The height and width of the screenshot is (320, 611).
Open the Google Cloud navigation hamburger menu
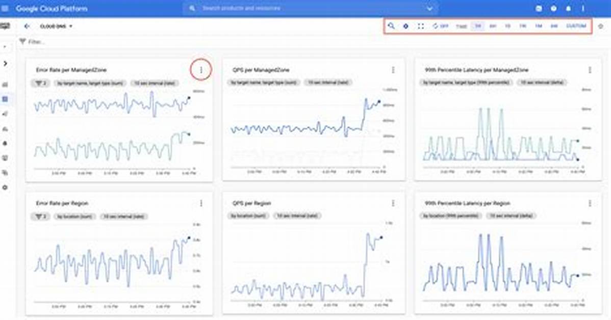coord(5,8)
